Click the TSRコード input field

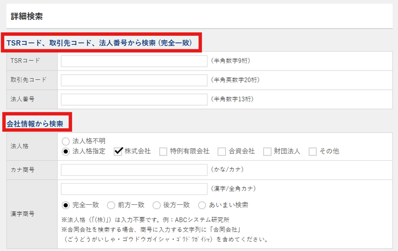134,61
